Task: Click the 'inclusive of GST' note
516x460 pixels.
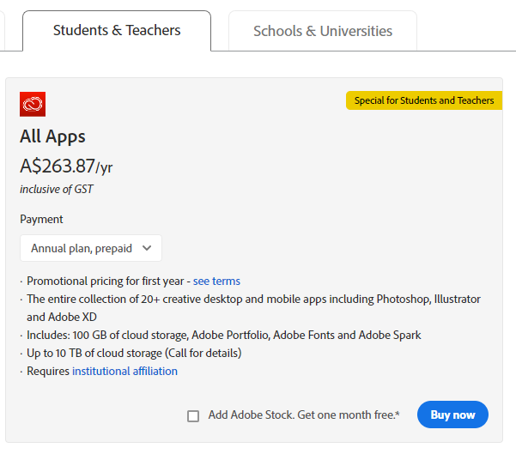Action: click(56, 190)
